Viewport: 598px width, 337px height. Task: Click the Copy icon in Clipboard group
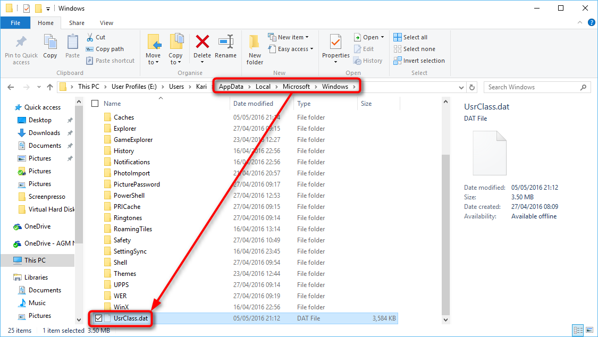point(50,42)
